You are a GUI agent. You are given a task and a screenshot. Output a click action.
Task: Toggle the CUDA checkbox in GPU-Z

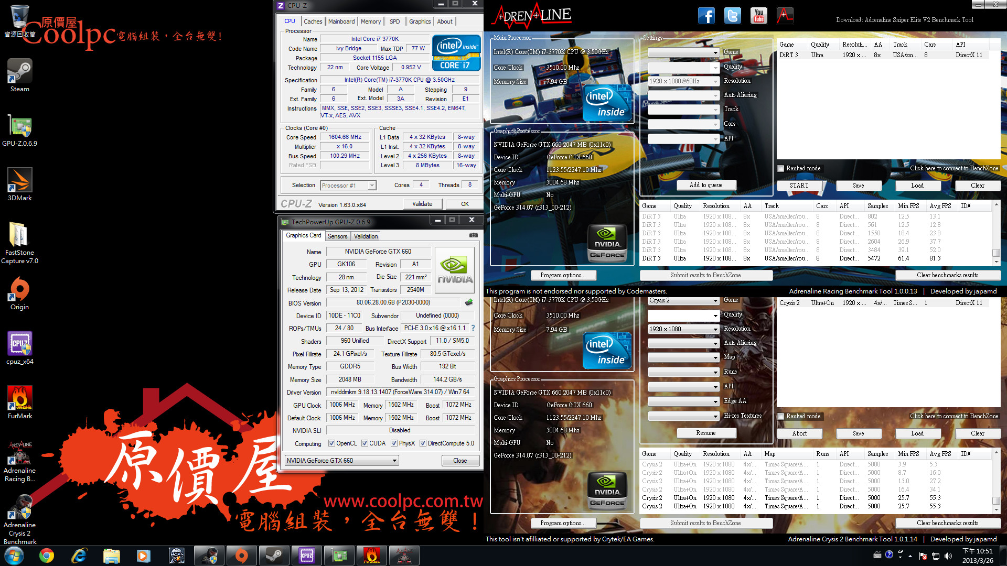click(x=365, y=443)
